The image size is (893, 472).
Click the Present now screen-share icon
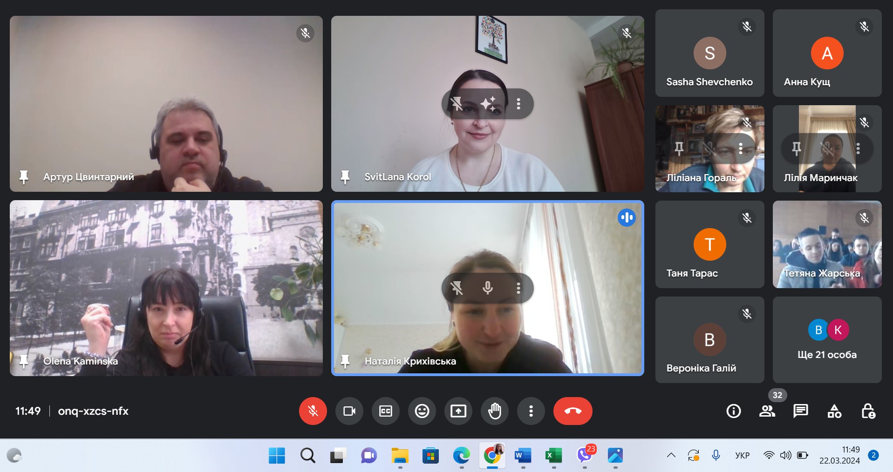(458, 411)
